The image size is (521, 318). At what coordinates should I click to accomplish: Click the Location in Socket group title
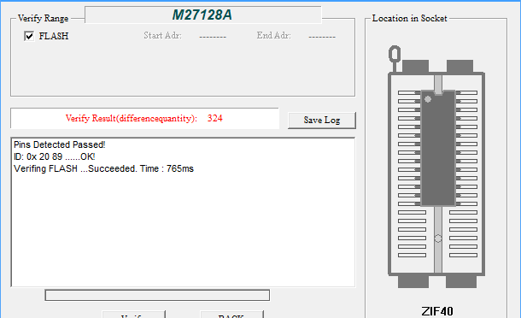click(x=409, y=18)
